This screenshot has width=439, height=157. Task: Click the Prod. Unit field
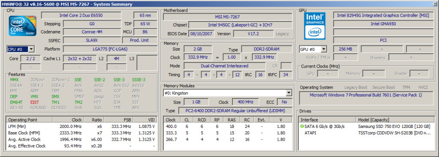point(139,40)
